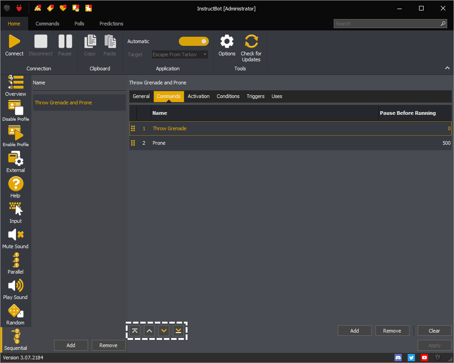Switch to the General tab

click(x=141, y=96)
